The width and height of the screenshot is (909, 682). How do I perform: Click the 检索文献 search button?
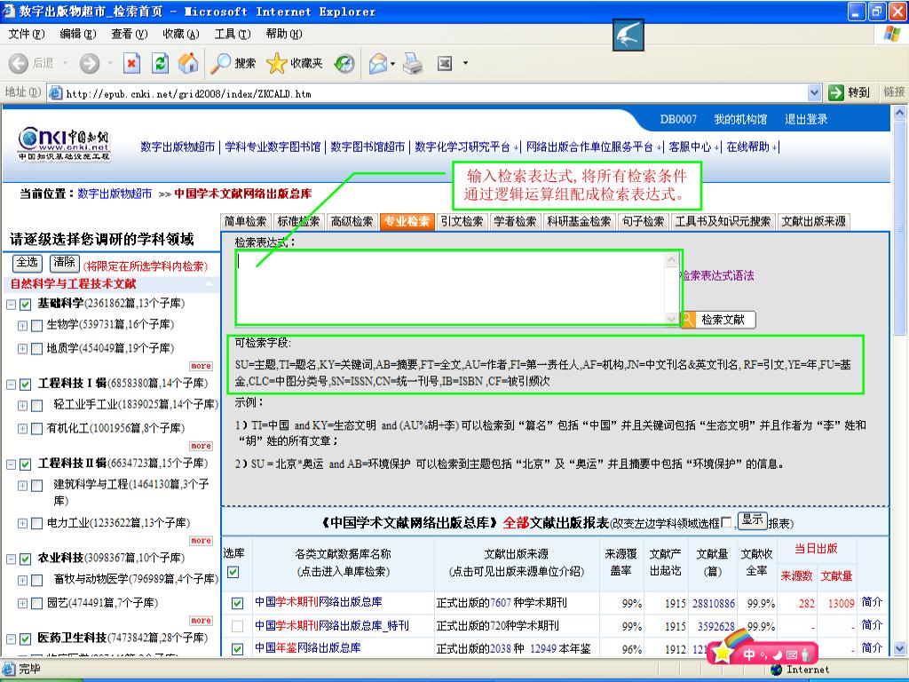[718, 319]
